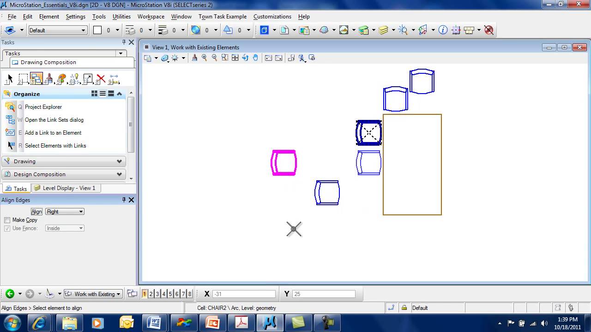
Task: Click the lightbulb tool in task bar
Action: point(75,79)
